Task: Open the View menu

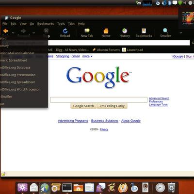Action: [x=23, y=24]
